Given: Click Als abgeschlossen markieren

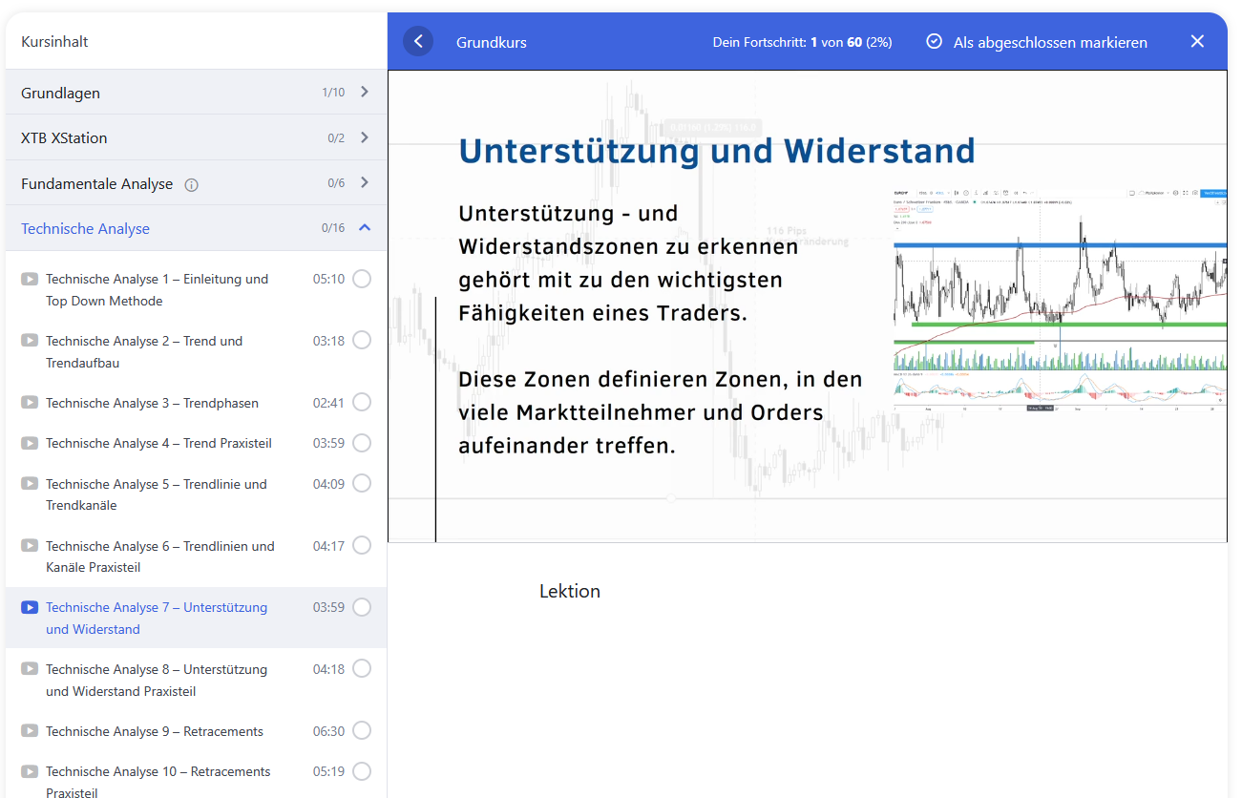Looking at the screenshot, I should point(1050,42).
